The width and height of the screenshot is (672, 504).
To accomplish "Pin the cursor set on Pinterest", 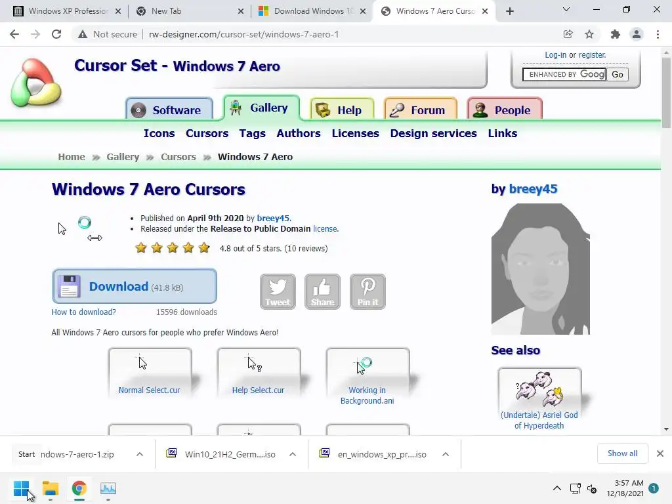I will point(367,291).
